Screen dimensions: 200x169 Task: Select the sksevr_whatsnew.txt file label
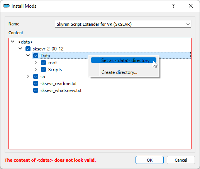pyautogui.click(x=61, y=90)
